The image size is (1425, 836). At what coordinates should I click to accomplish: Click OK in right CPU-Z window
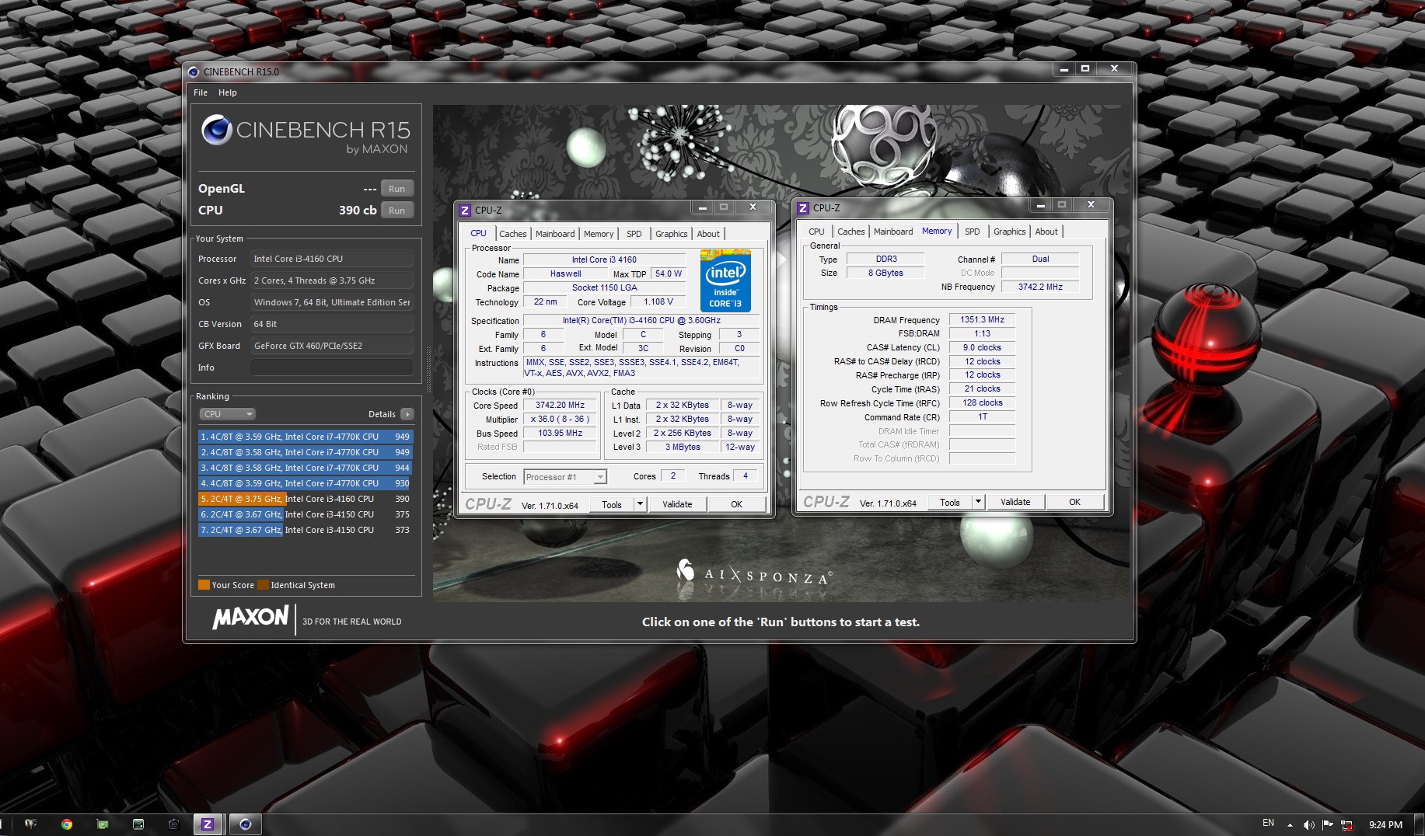[1074, 502]
